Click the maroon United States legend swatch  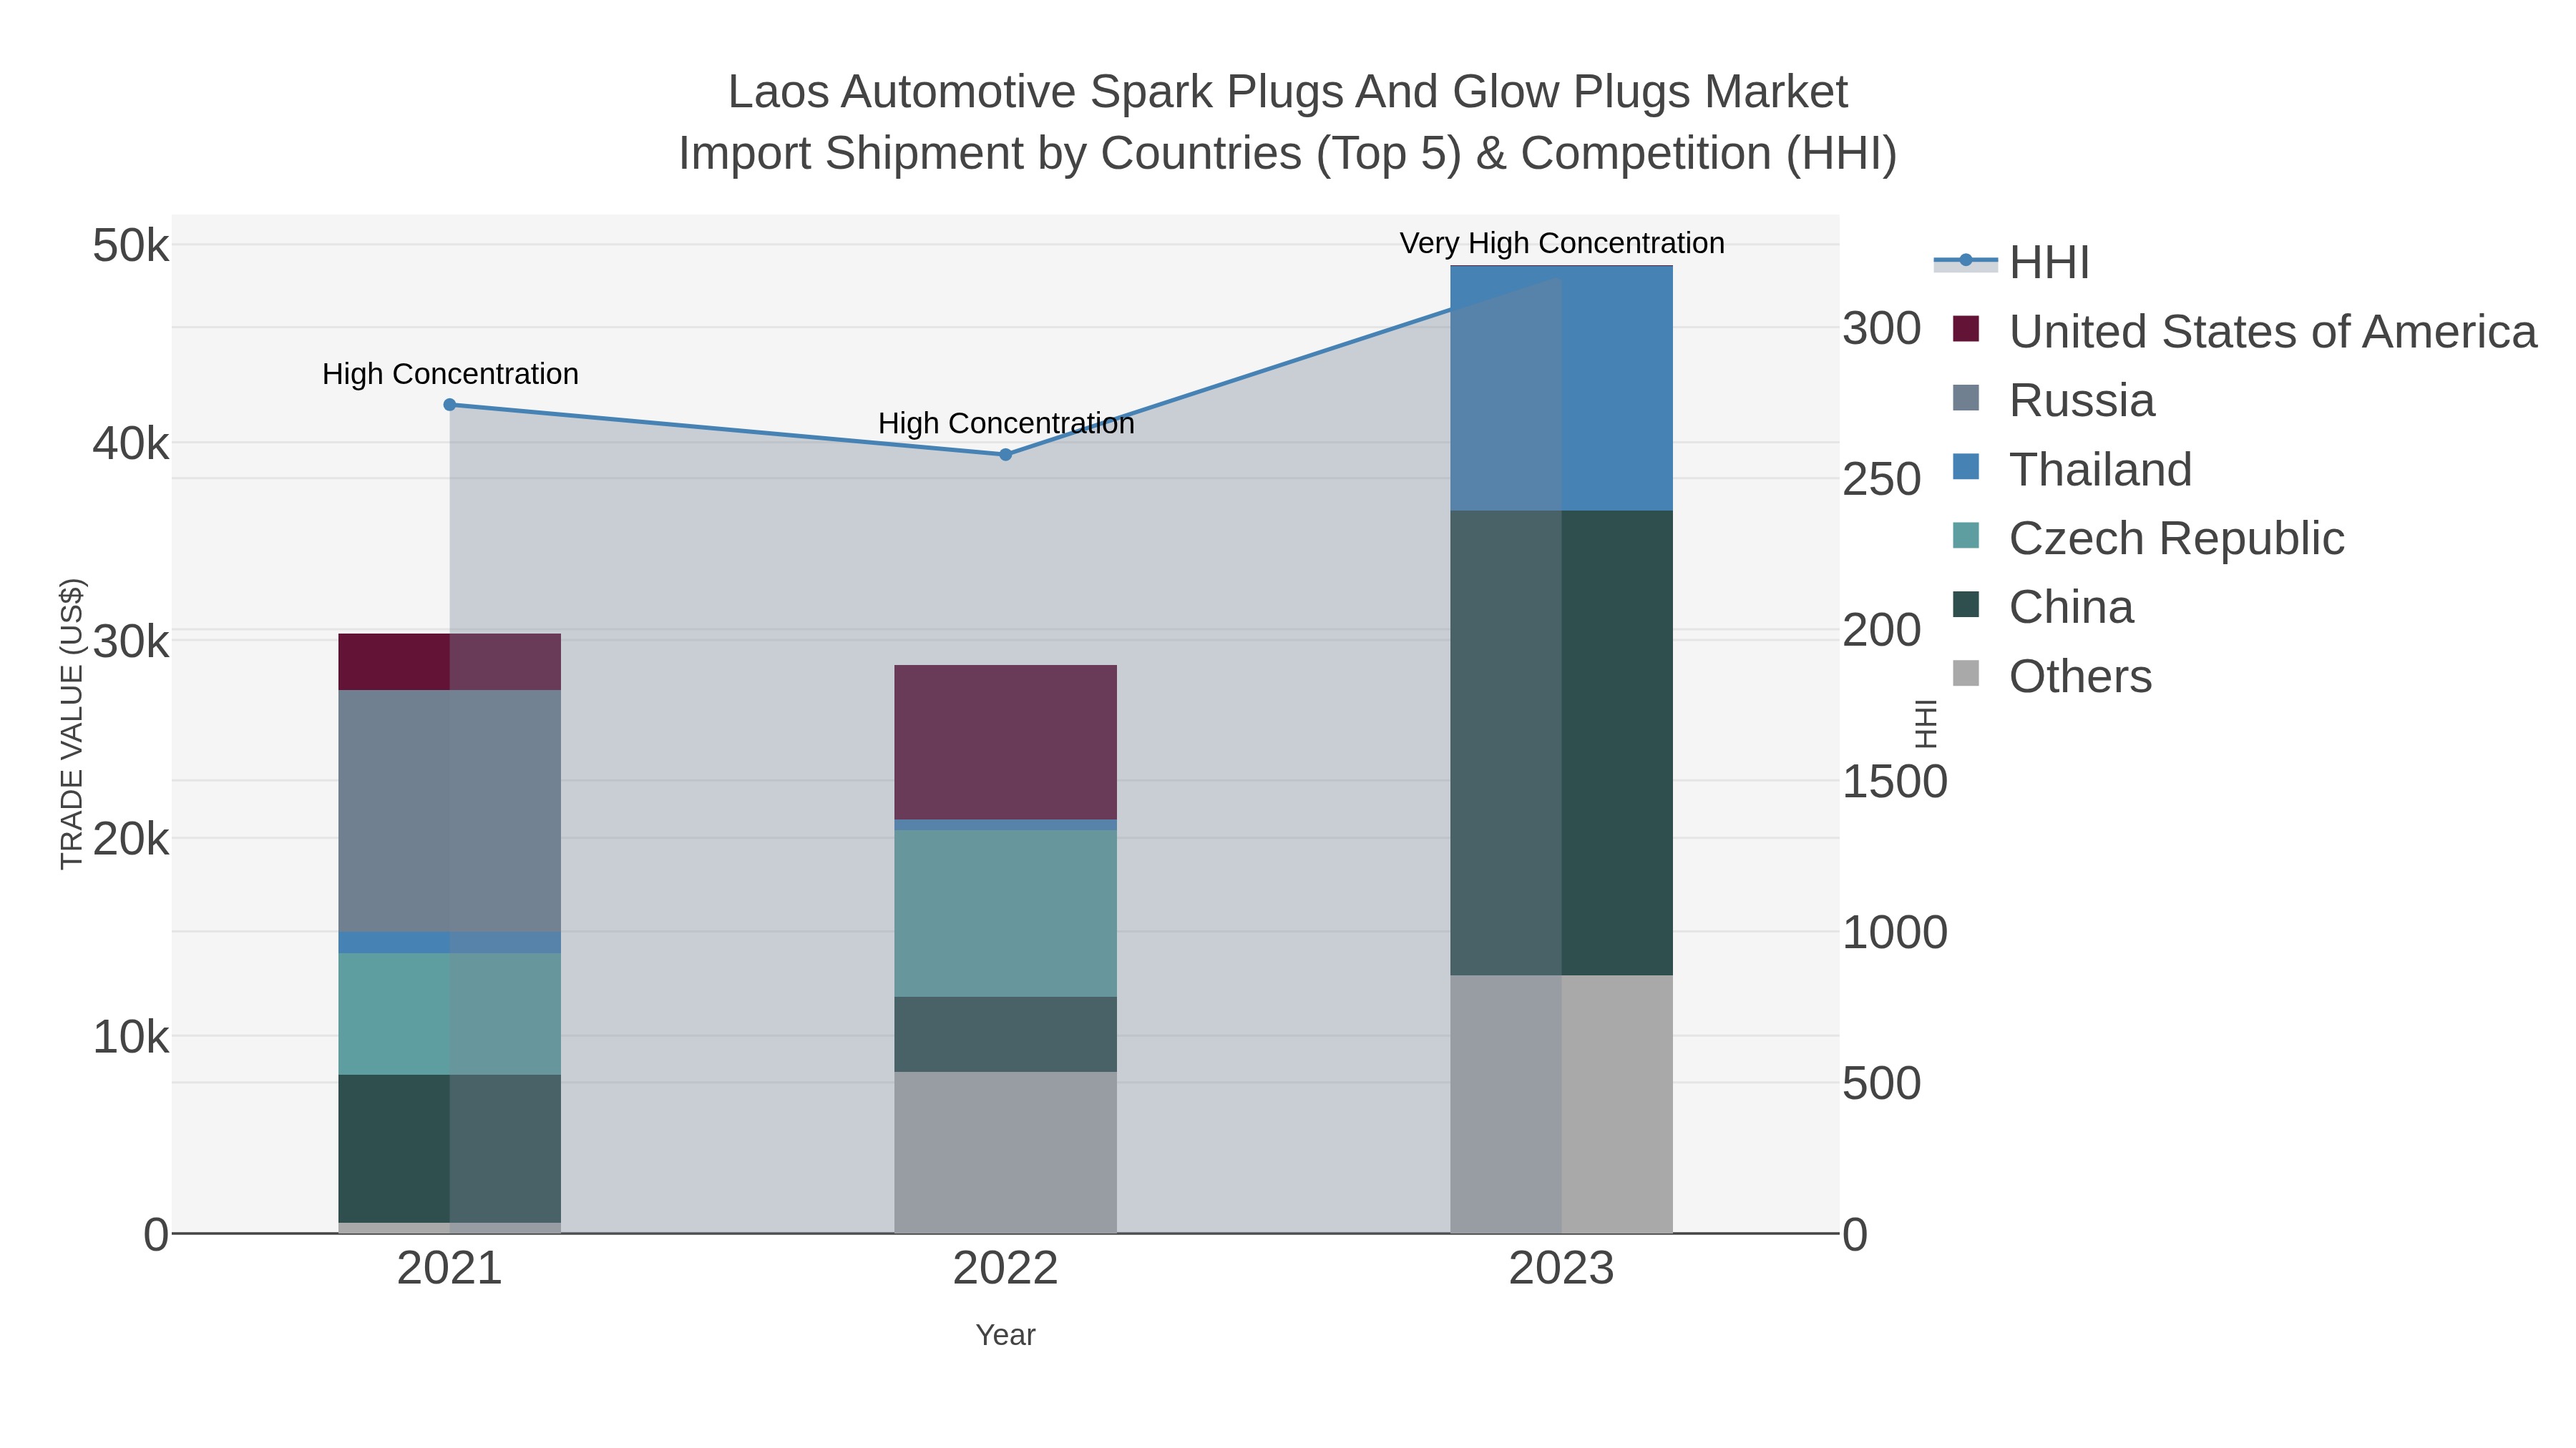coord(1966,329)
